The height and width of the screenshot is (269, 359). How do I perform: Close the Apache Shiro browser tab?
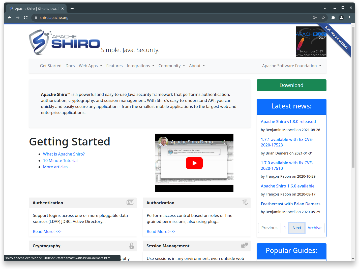click(x=63, y=9)
